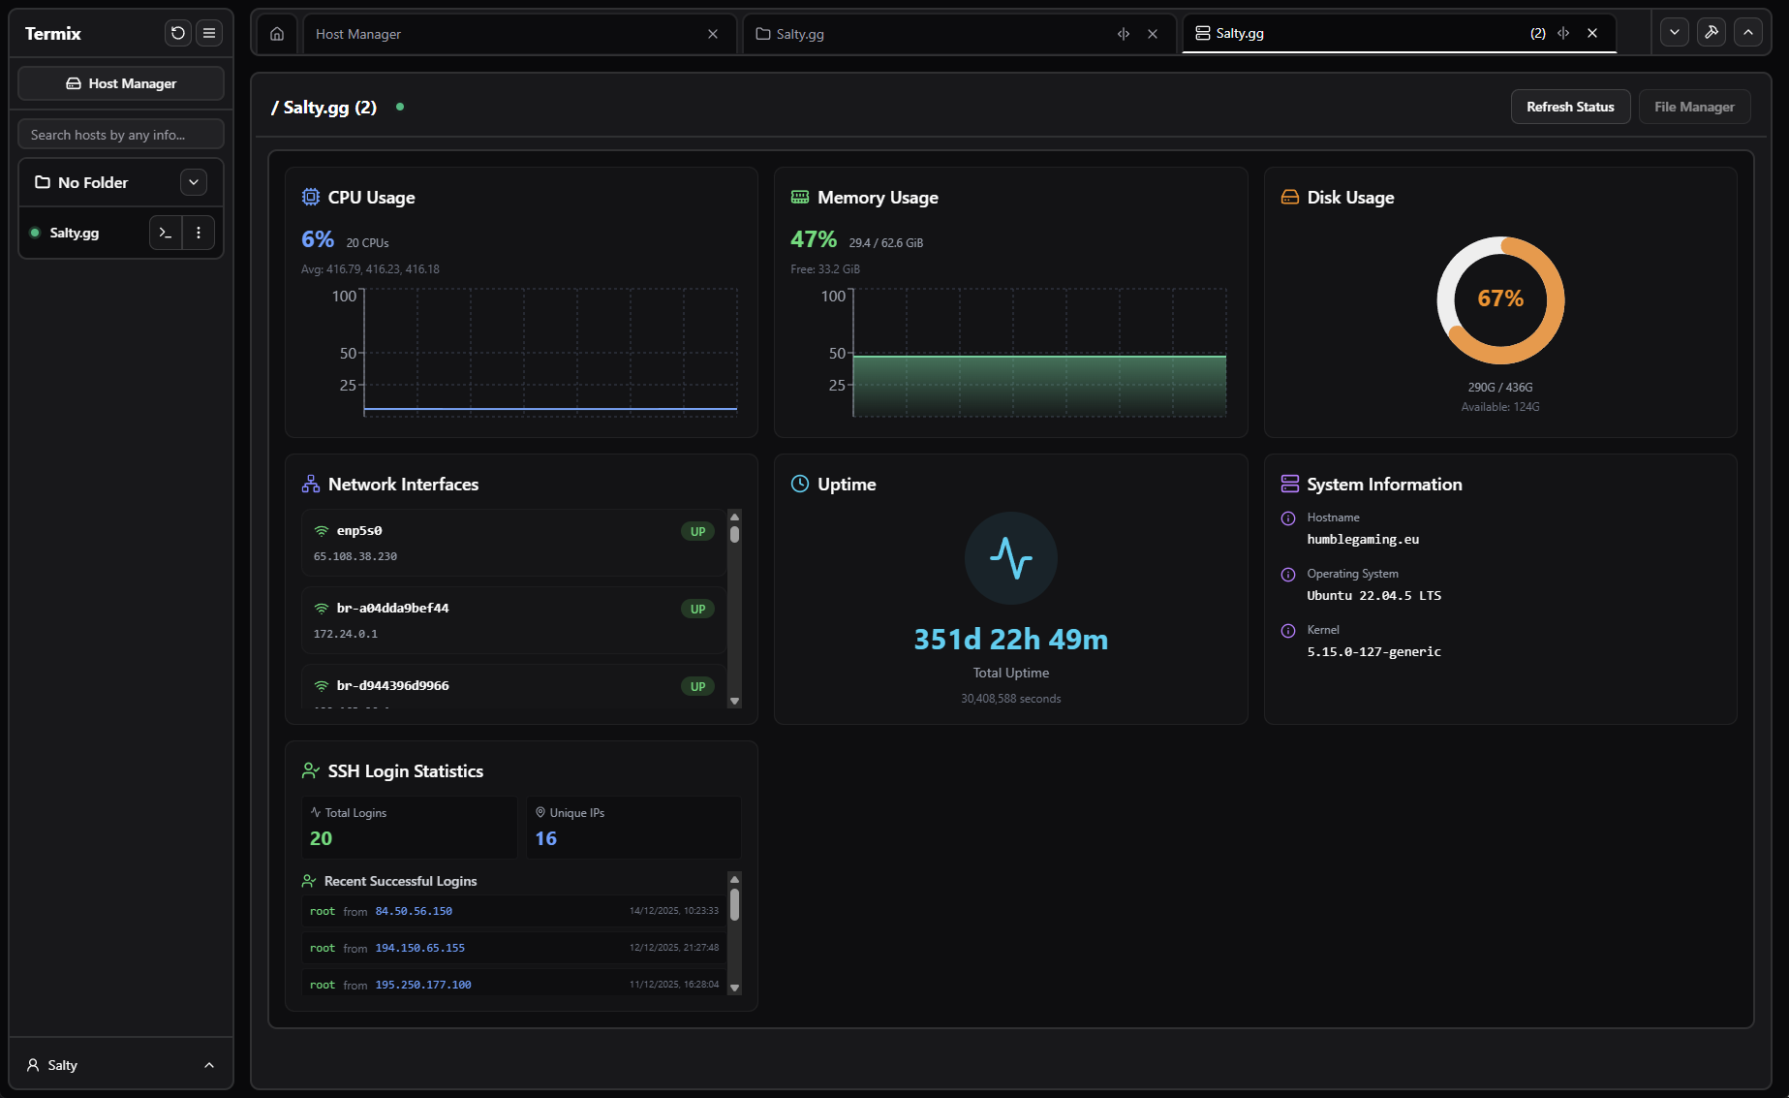Open terminal for Salty.gg host
Screen dimensions: 1789x1098
166,233
